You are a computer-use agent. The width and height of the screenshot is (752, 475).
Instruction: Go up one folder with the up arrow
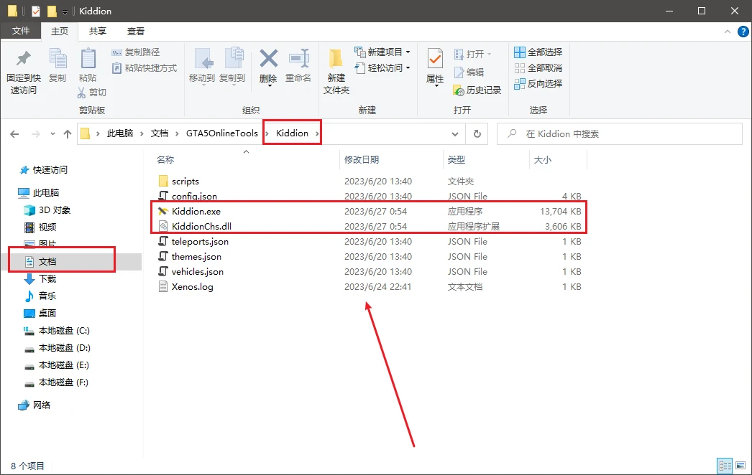(68, 133)
